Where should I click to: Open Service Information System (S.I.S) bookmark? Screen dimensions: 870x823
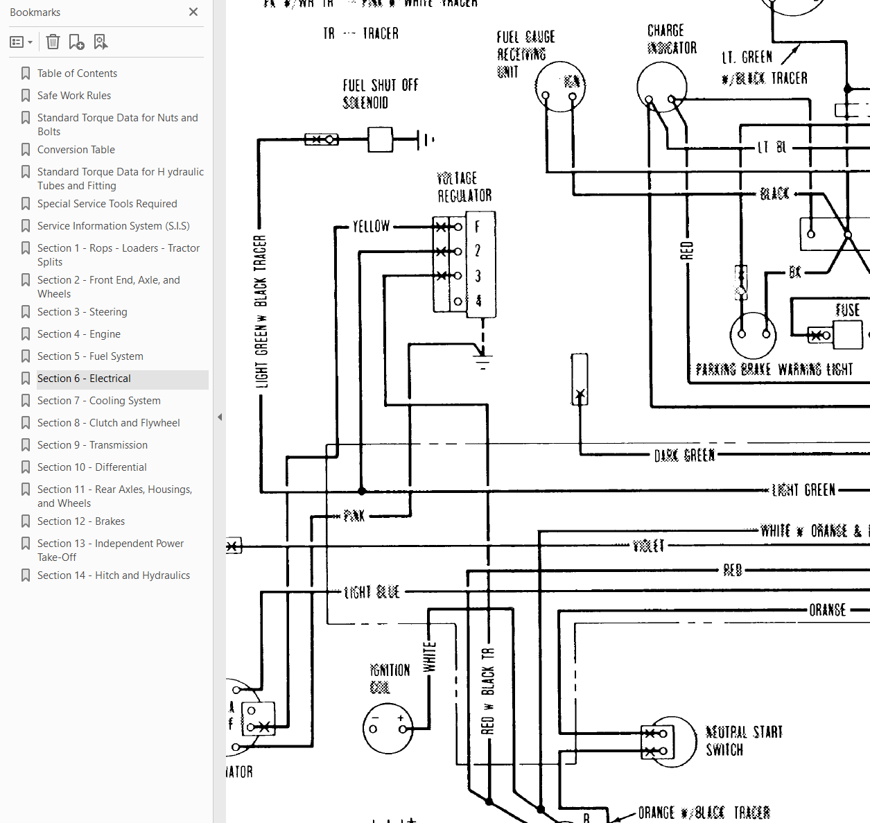tap(114, 226)
